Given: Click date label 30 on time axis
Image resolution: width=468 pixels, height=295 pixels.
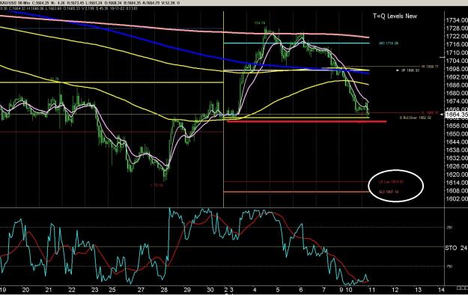Looking at the screenshot, I should tap(210, 290).
